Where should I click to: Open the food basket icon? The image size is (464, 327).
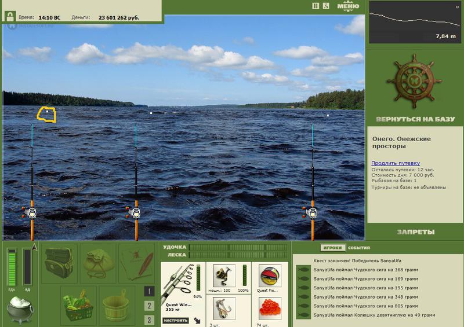click(x=79, y=305)
